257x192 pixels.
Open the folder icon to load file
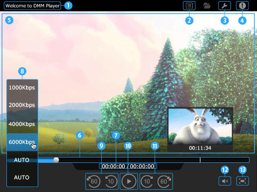coord(207,6)
